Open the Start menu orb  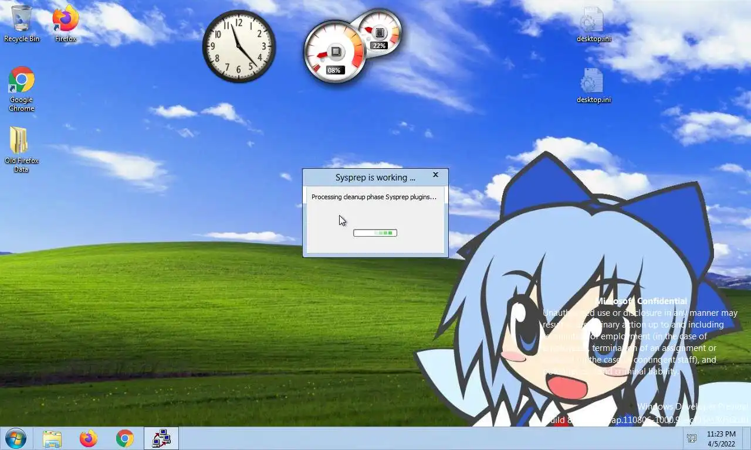pyautogui.click(x=16, y=438)
